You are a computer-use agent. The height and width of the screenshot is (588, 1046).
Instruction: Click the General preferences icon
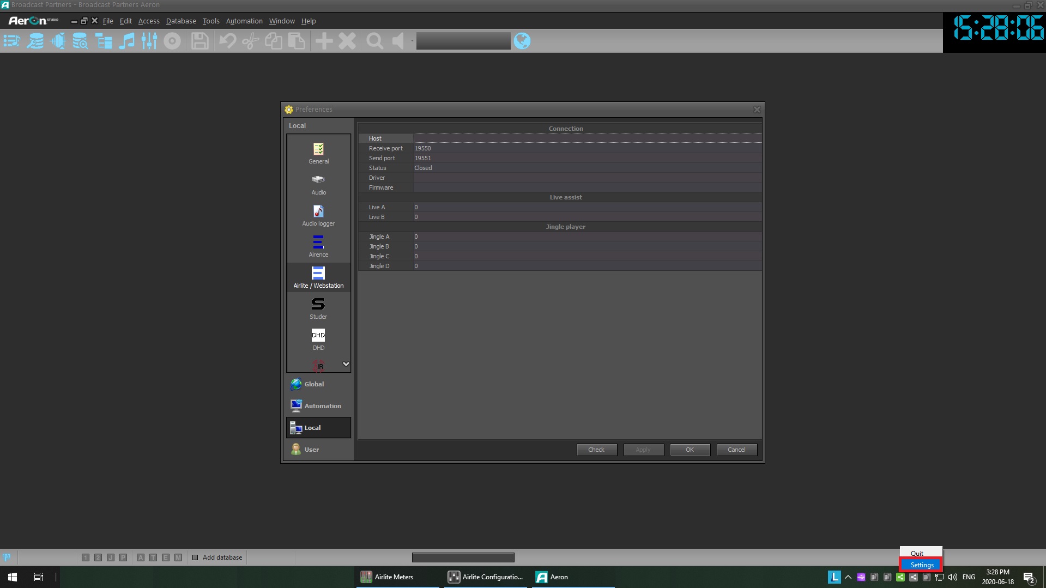tap(318, 153)
